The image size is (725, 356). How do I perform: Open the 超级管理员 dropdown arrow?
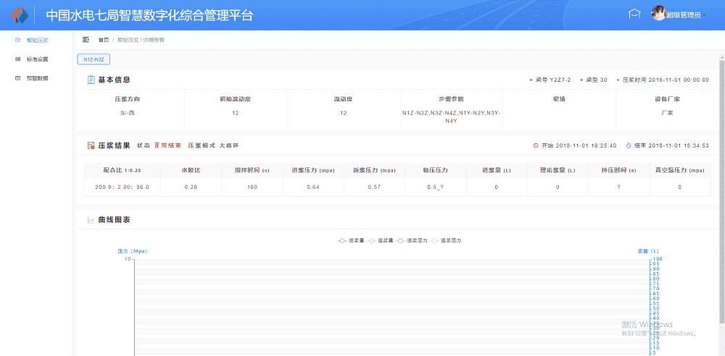click(x=705, y=16)
